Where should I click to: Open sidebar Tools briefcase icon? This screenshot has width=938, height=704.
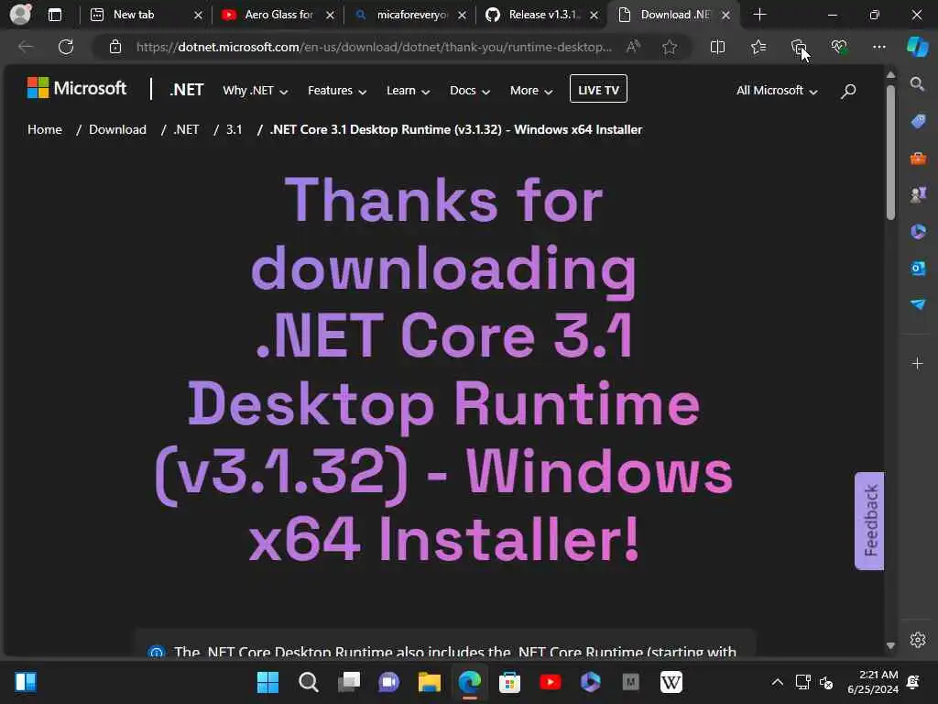coord(918,158)
